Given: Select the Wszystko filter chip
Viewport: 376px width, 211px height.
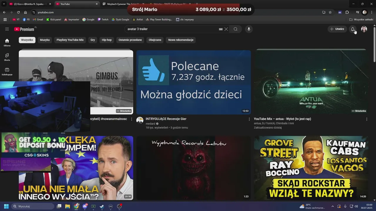Looking at the screenshot, I should tap(27, 40).
